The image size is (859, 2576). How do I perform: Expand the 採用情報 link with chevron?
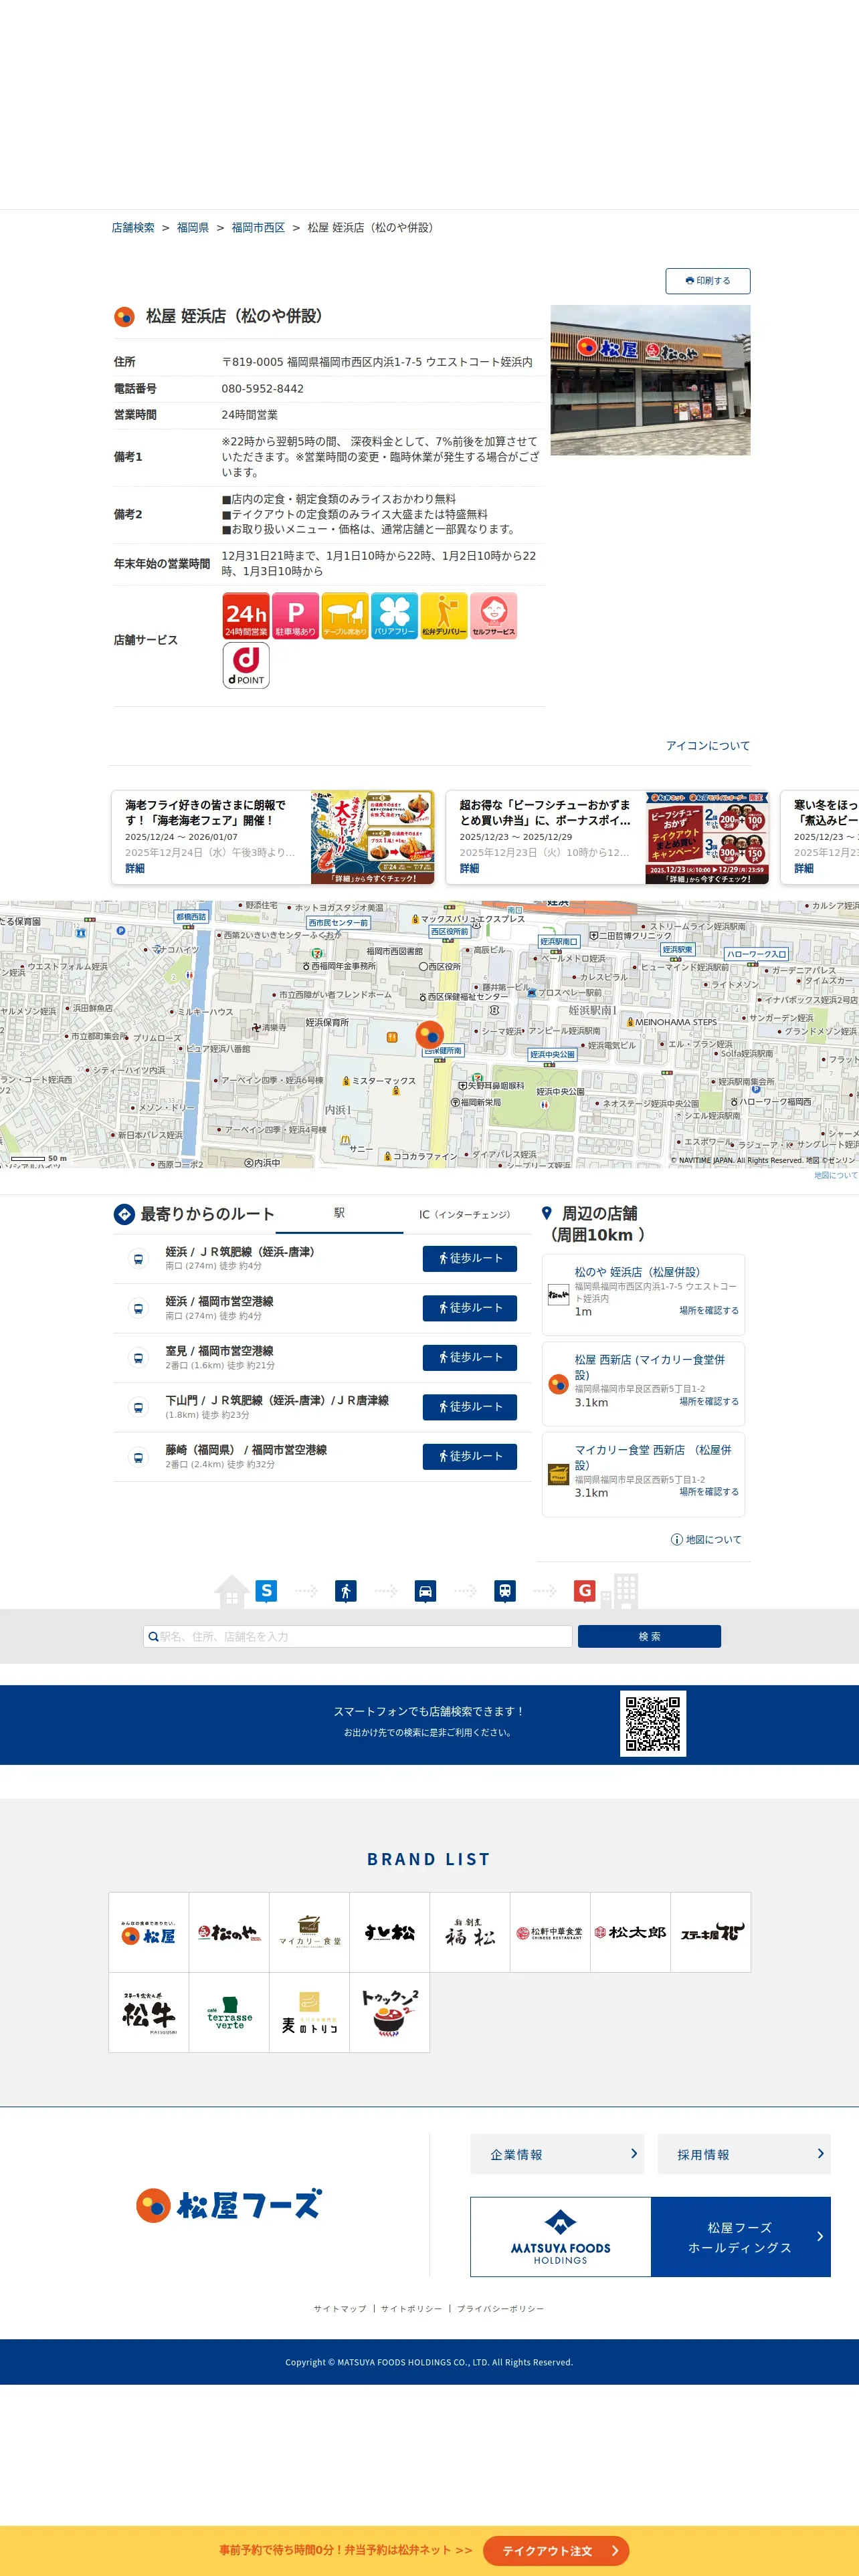(x=744, y=2154)
